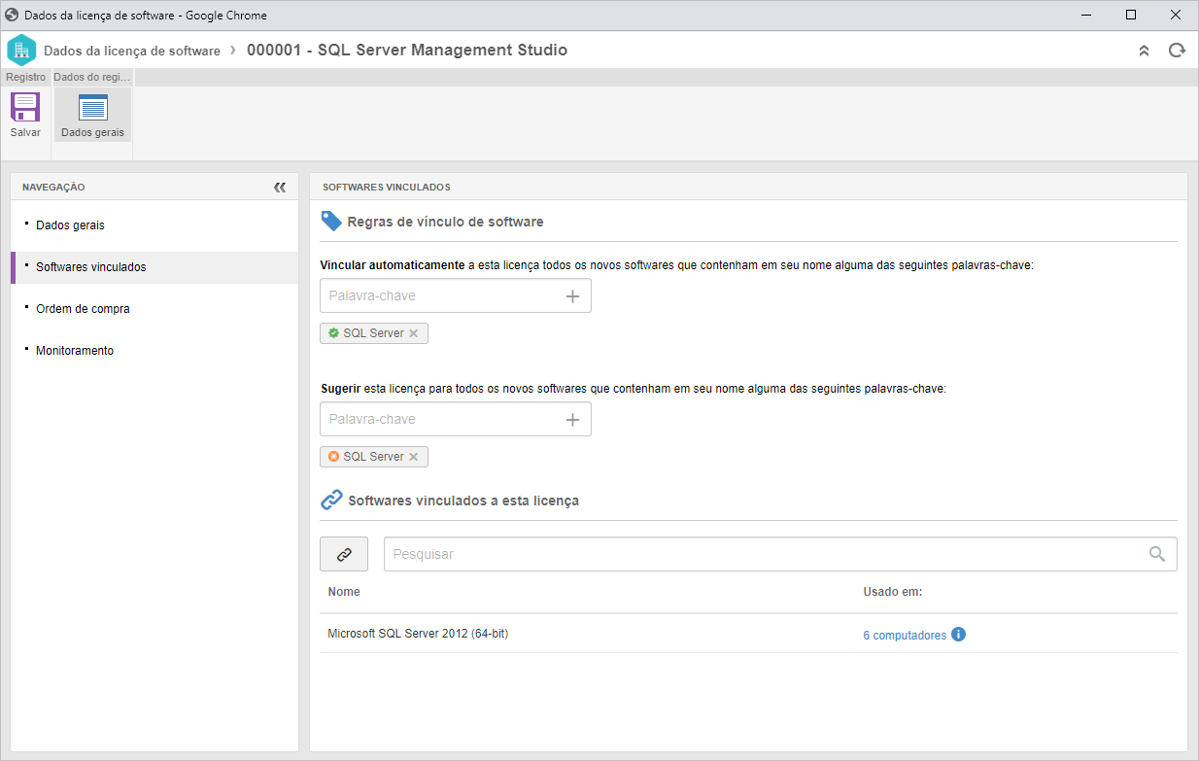Viewport: 1199px width, 761px height.
Task: Select Softwares vinculados in navigation
Action: [154, 266]
